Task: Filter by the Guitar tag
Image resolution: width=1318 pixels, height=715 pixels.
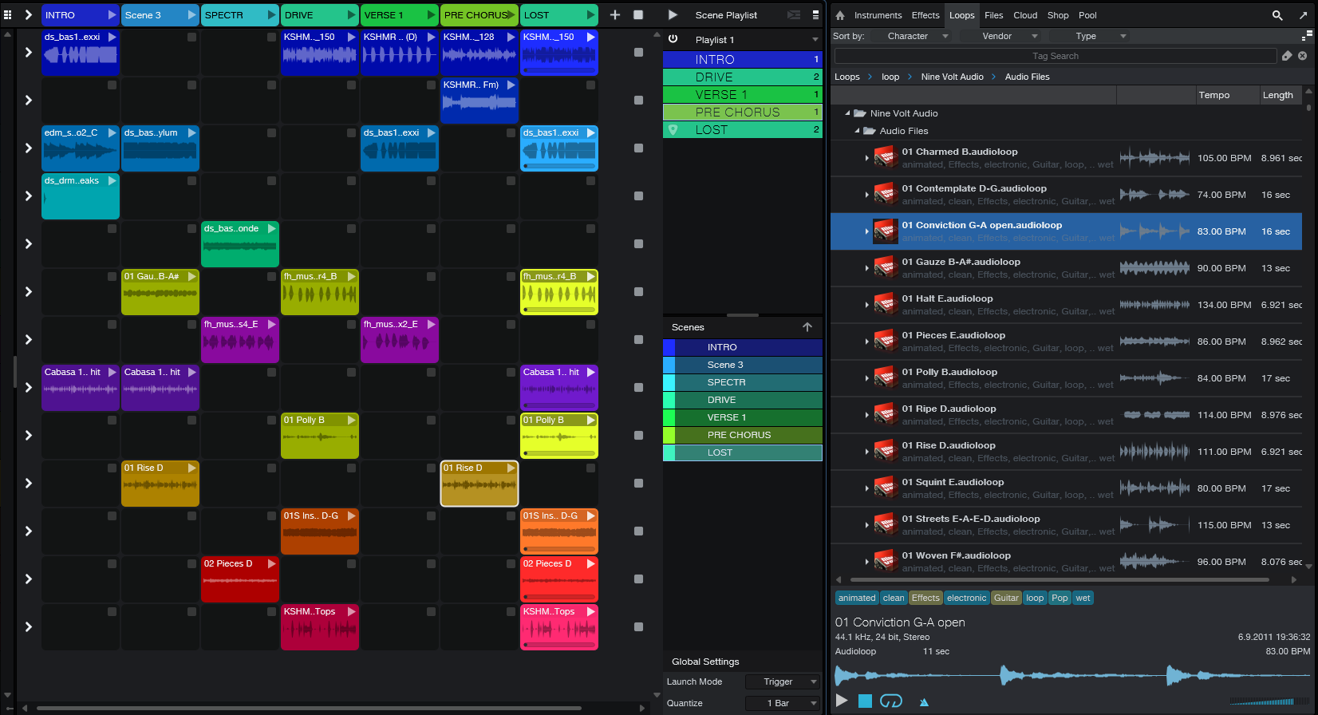Action: click(1006, 598)
